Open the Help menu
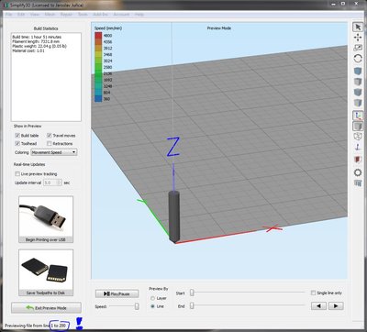This screenshot has width=367, height=332. (x=139, y=15)
